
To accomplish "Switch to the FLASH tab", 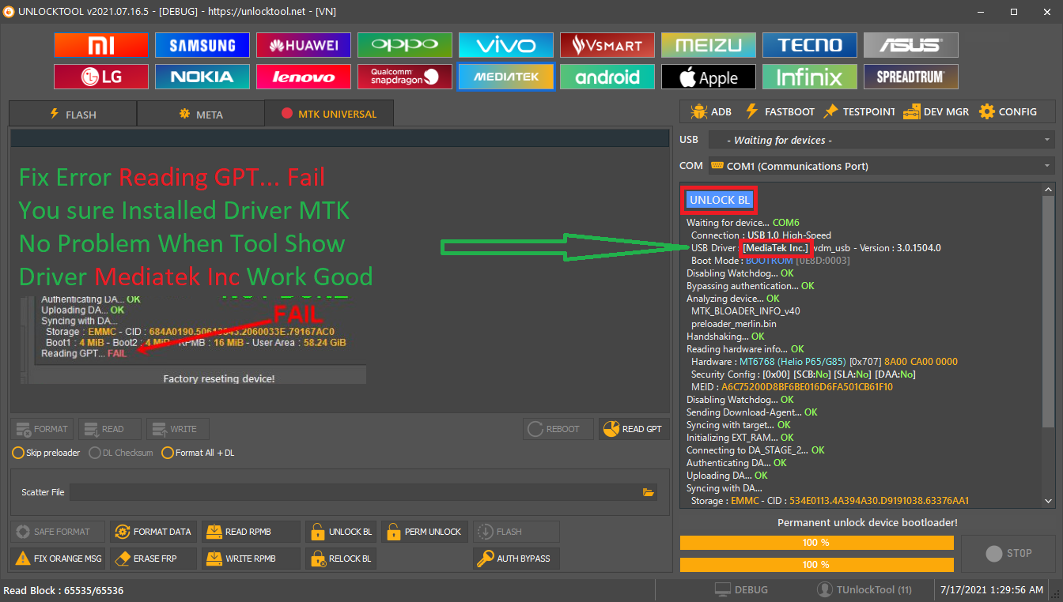I will coord(73,114).
